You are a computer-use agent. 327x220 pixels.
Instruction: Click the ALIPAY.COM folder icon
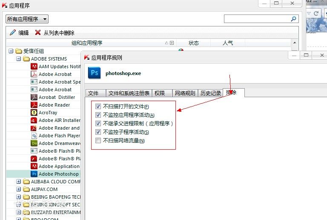pyautogui.click(x=26, y=189)
